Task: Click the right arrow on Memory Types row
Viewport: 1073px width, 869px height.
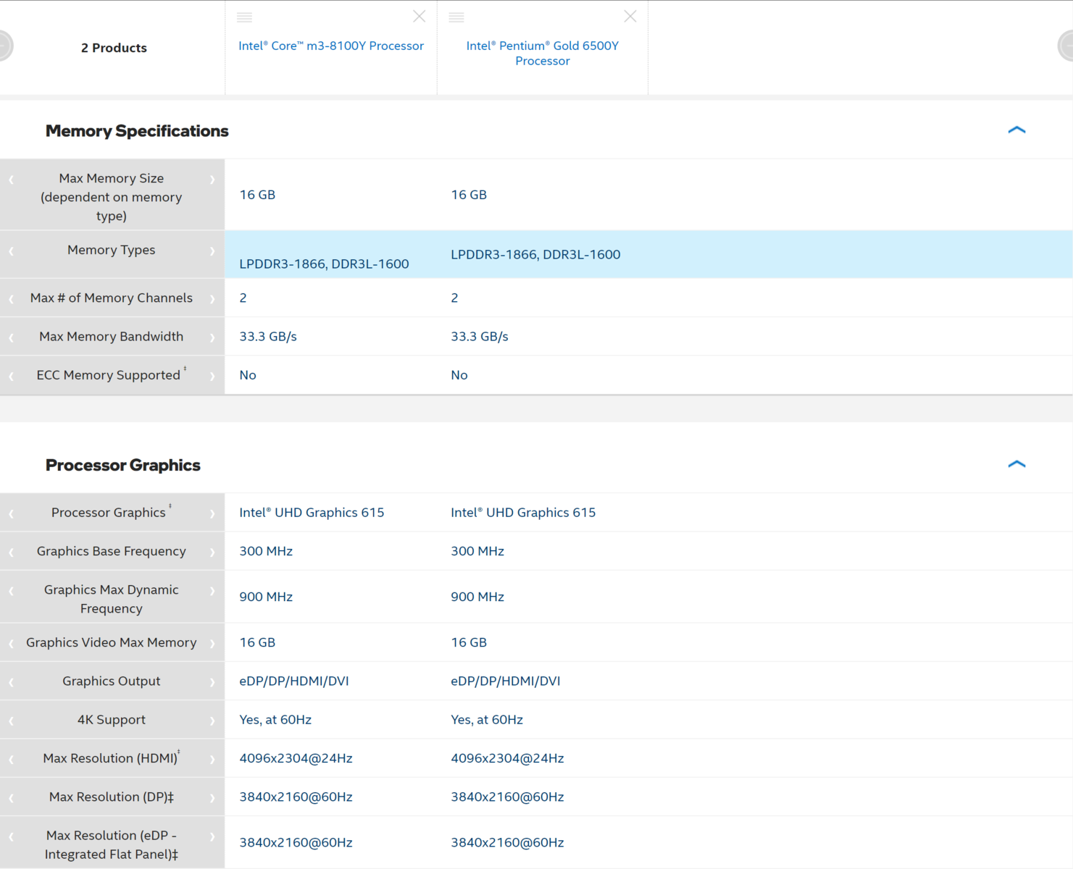Action: pyautogui.click(x=212, y=251)
